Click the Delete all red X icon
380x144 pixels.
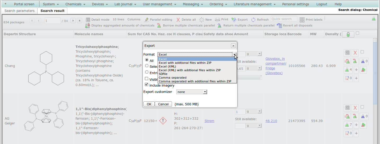[x=178, y=20]
